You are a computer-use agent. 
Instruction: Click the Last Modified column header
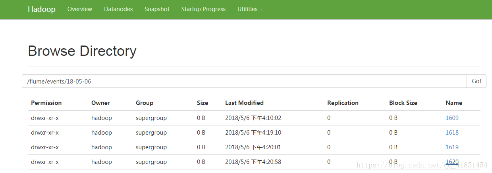point(244,103)
